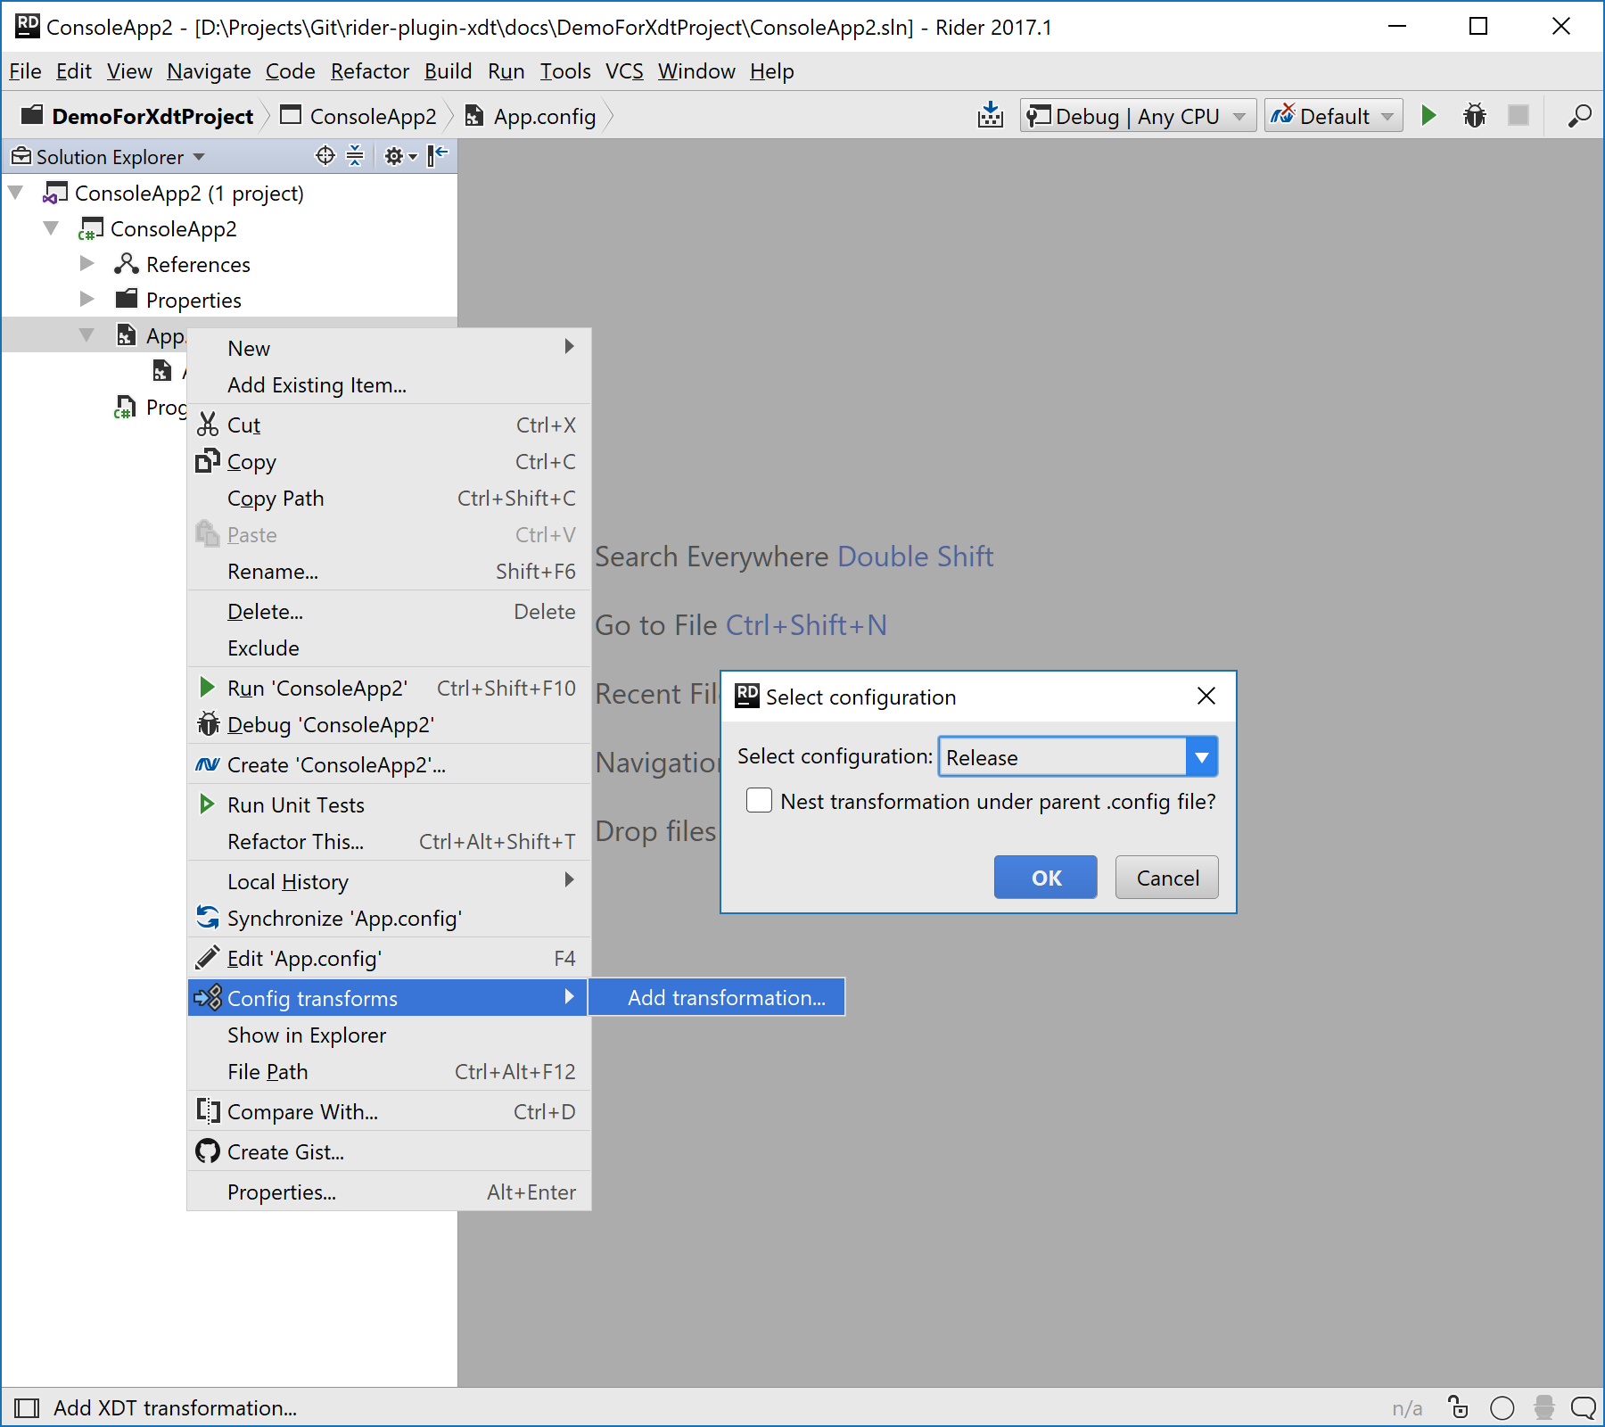Click Edit 'App.config' pencil entry
The width and height of the screenshot is (1605, 1427).
click(389, 959)
